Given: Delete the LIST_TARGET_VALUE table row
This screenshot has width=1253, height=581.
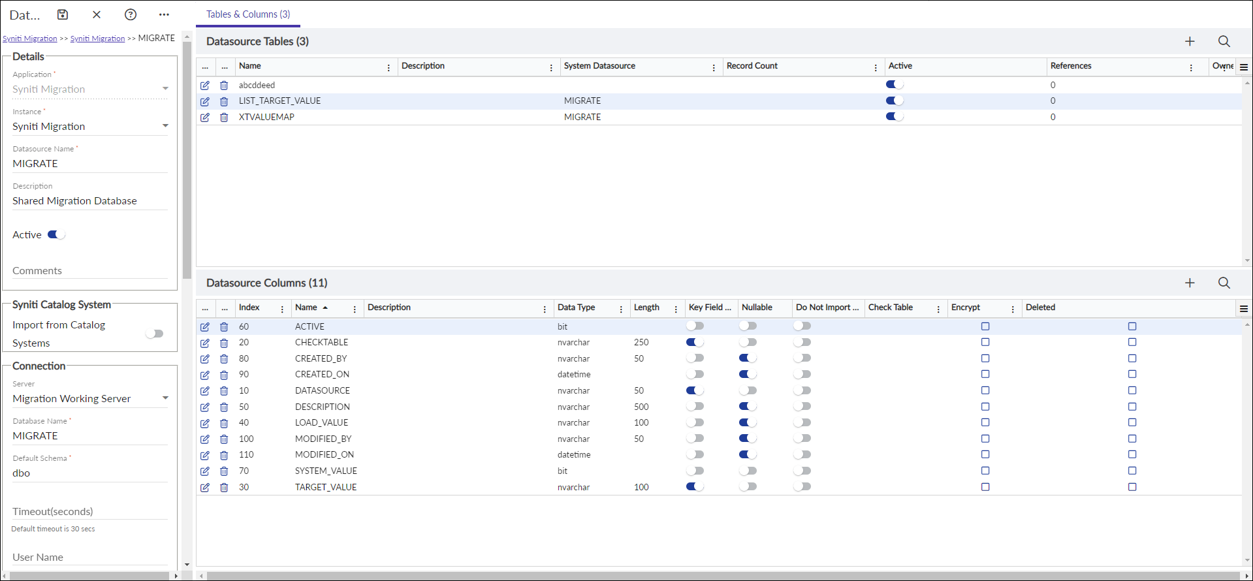Looking at the screenshot, I should (224, 101).
